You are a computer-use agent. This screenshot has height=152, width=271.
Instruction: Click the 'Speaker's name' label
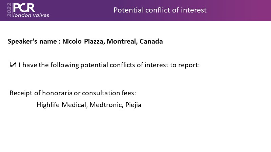(x=32, y=41)
